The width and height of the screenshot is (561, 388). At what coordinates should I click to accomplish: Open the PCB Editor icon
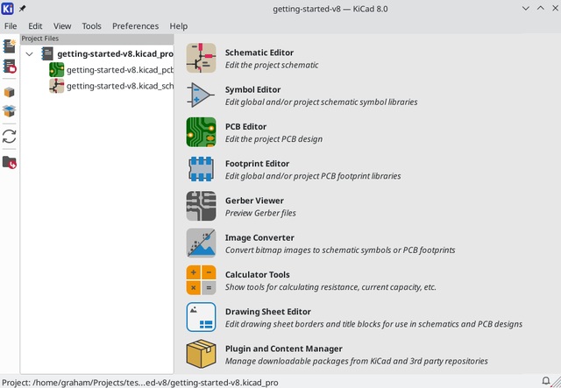(201, 132)
